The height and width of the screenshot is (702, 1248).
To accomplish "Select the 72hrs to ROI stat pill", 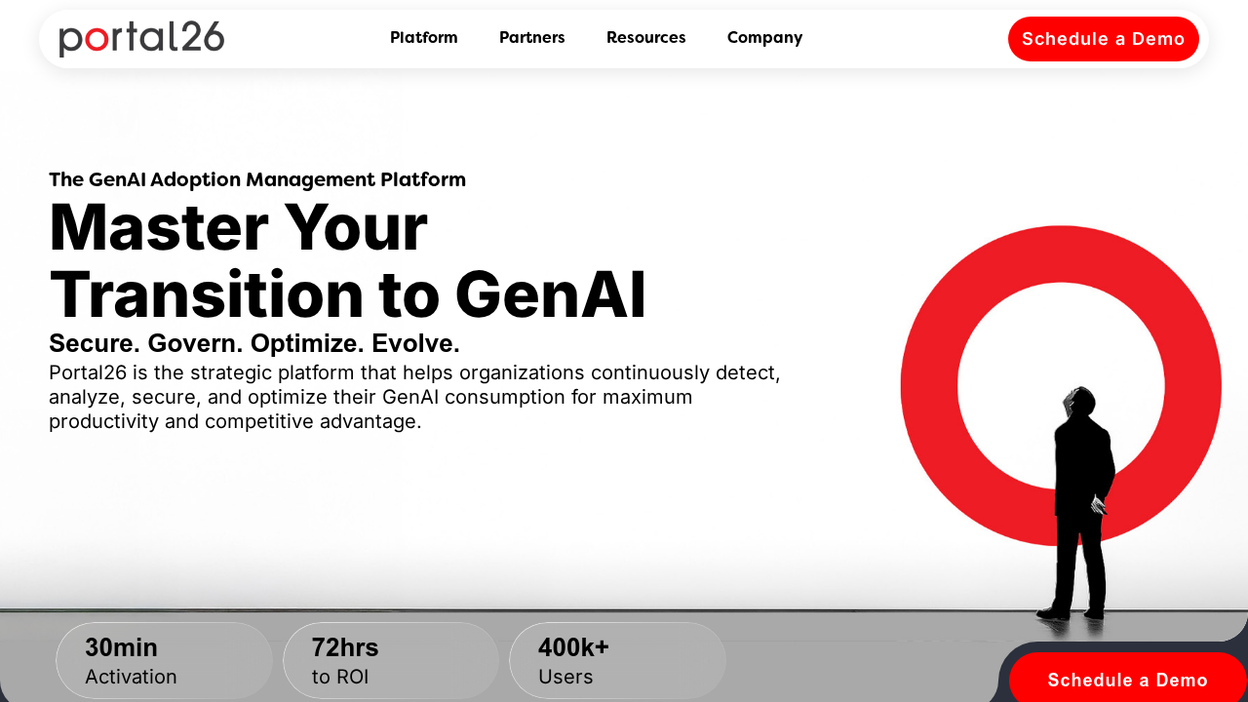I will tap(391, 661).
